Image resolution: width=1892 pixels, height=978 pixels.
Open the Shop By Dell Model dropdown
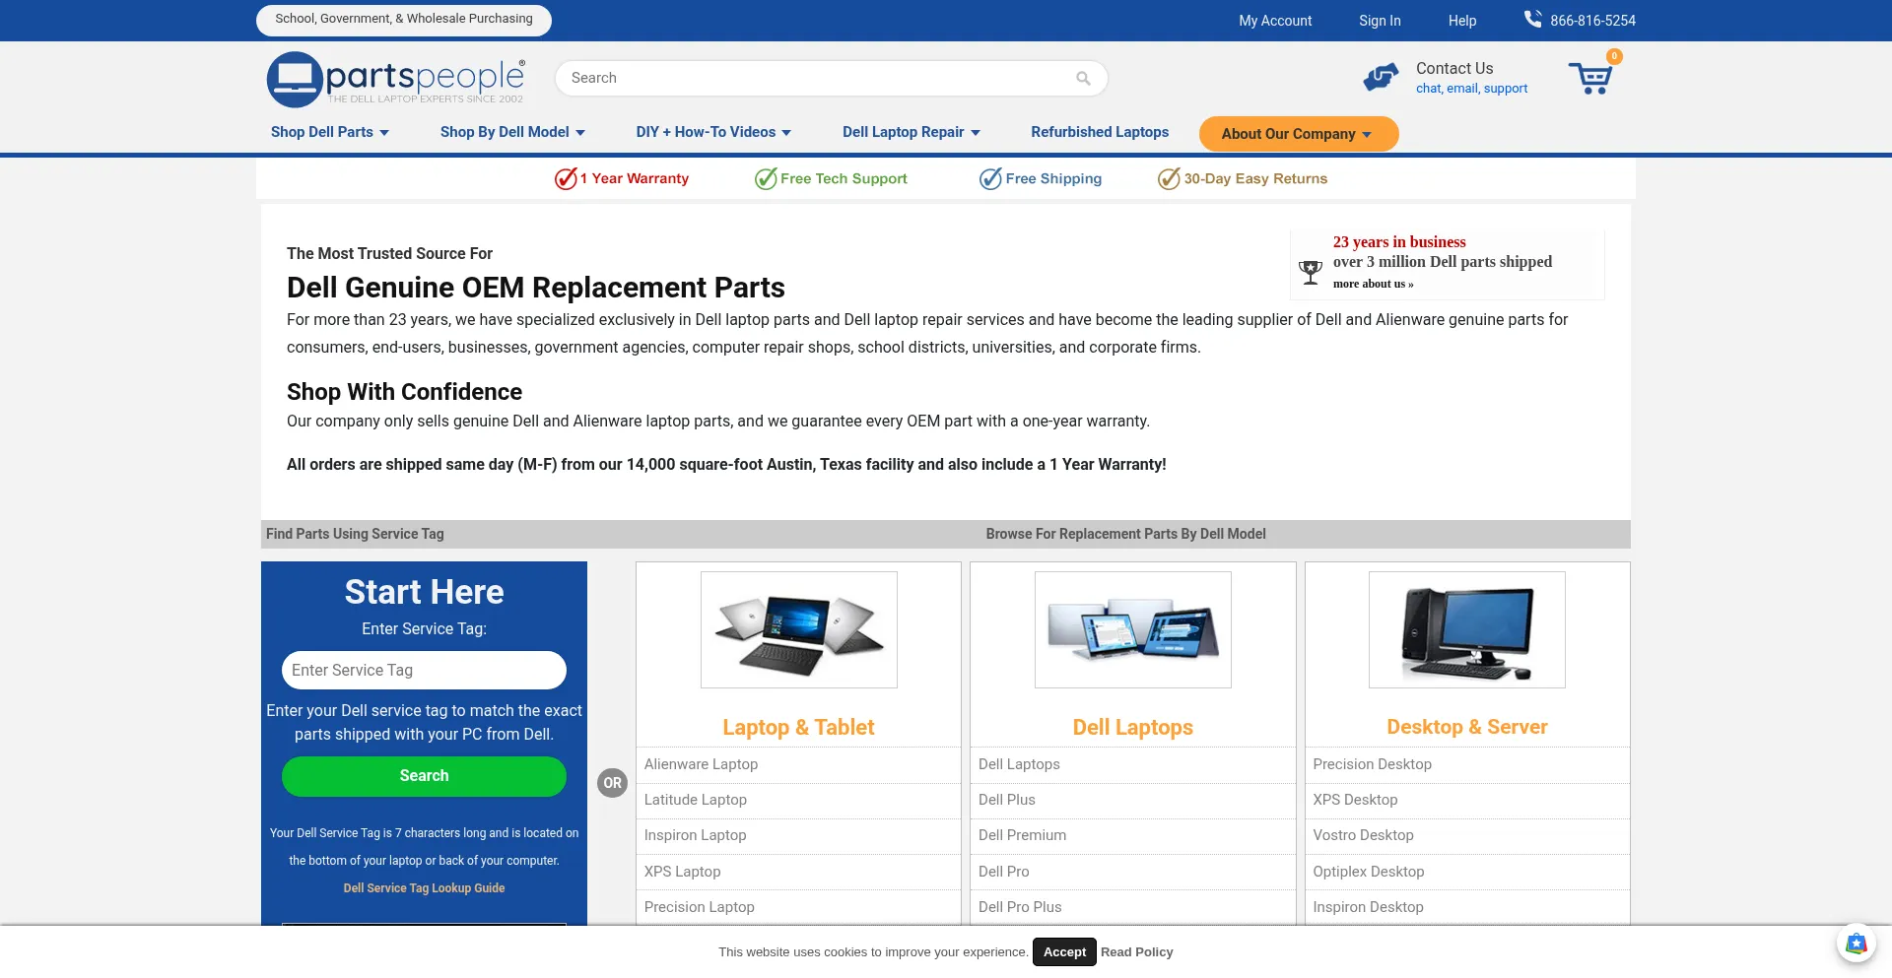(511, 132)
